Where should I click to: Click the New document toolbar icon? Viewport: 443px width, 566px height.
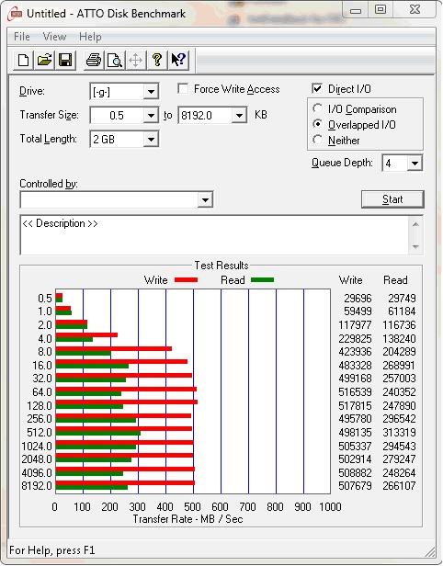[24, 60]
